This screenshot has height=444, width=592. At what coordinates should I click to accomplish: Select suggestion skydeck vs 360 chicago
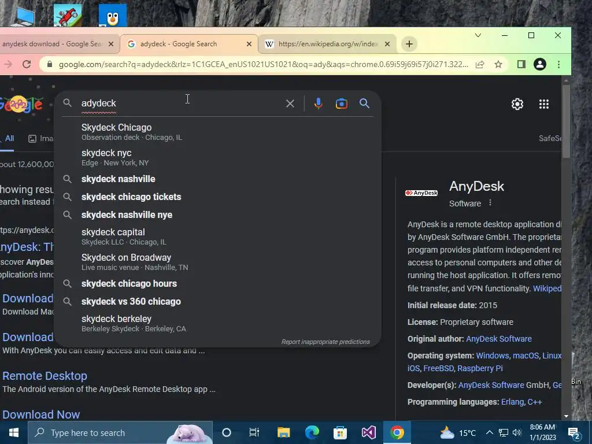tap(217, 301)
